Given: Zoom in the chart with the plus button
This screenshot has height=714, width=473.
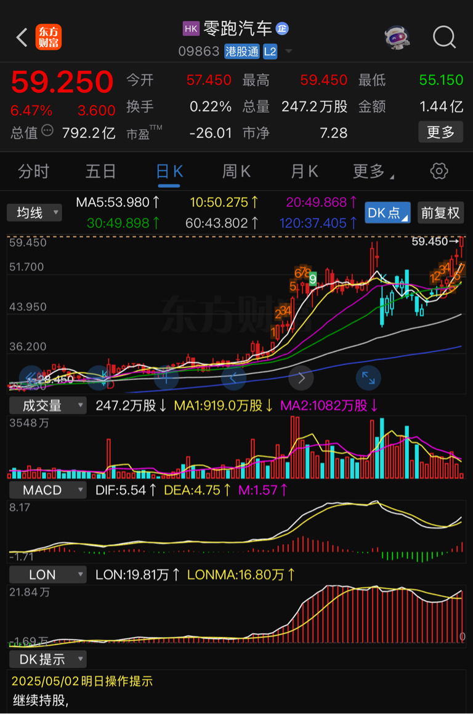Looking at the screenshot, I should (x=166, y=377).
